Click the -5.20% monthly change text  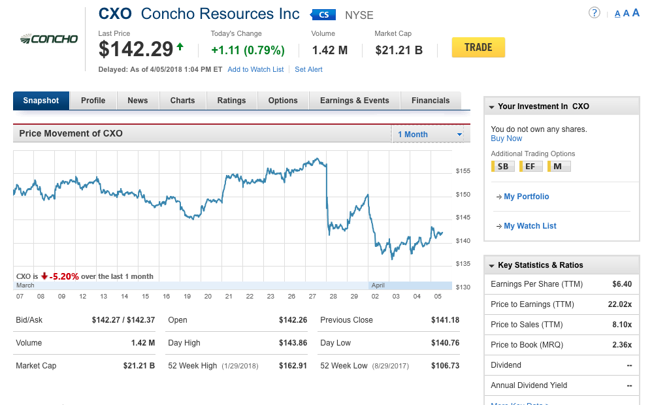[x=64, y=276]
